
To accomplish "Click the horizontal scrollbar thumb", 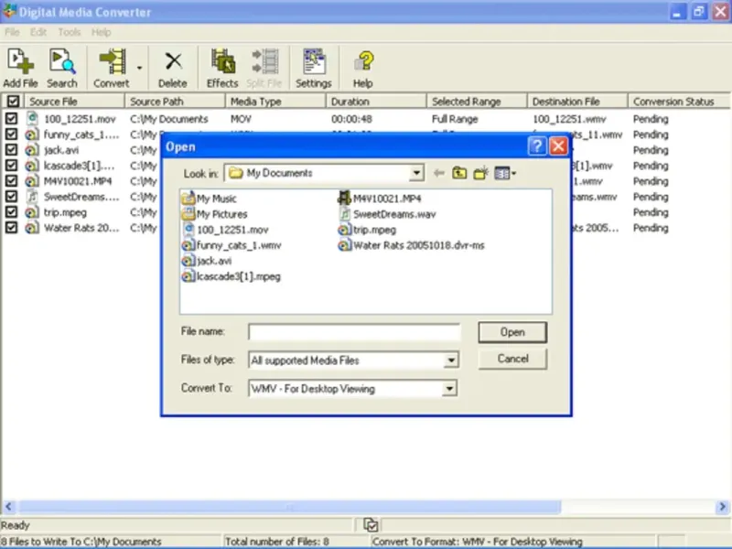I will tap(289, 507).
